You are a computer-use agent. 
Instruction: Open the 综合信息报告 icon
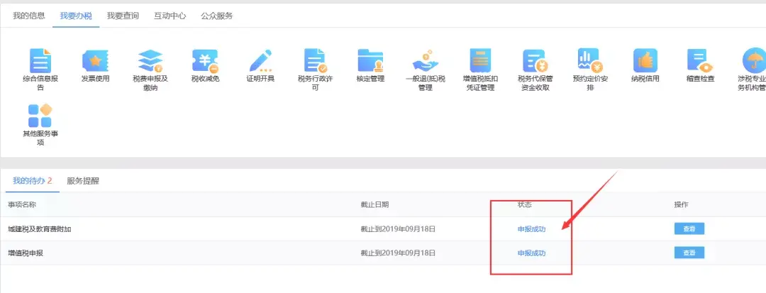tap(40, 61)
